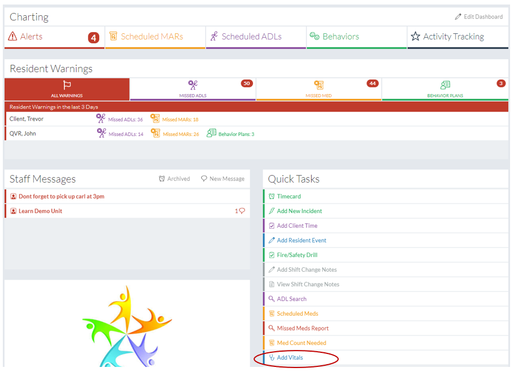Click the Behaviors icon in charting bar
Screen dimensions: 514x372
point(314,37)
